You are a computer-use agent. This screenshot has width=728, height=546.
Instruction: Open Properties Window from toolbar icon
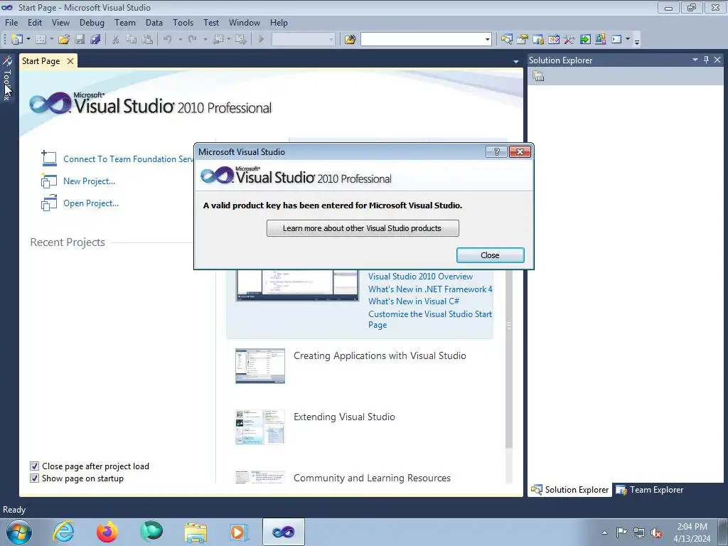(x=523, y=40)
